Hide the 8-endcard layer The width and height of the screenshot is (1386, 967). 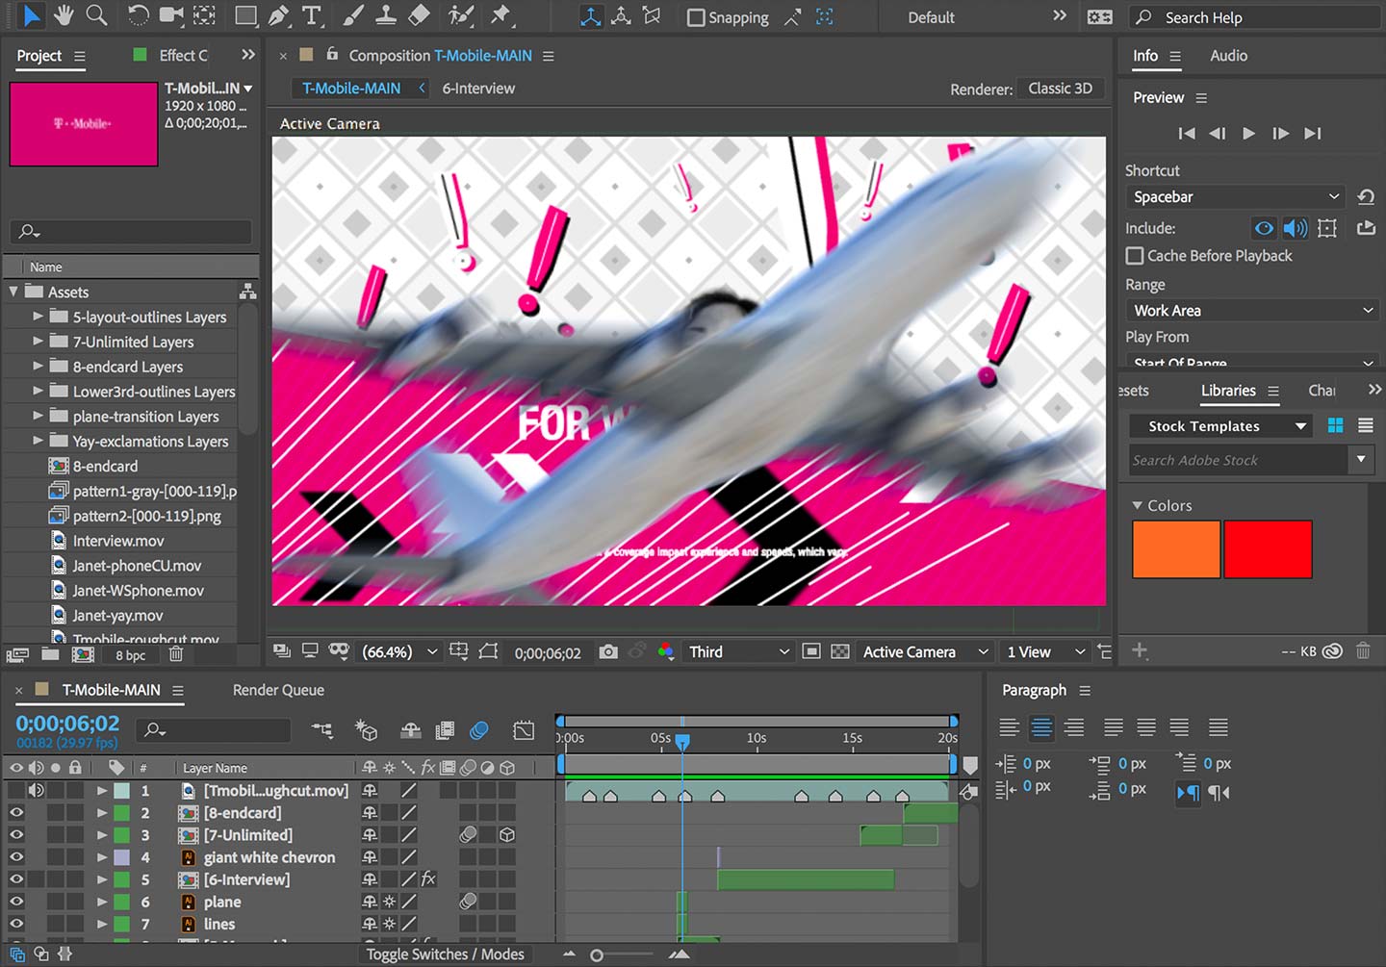[16, 813]
